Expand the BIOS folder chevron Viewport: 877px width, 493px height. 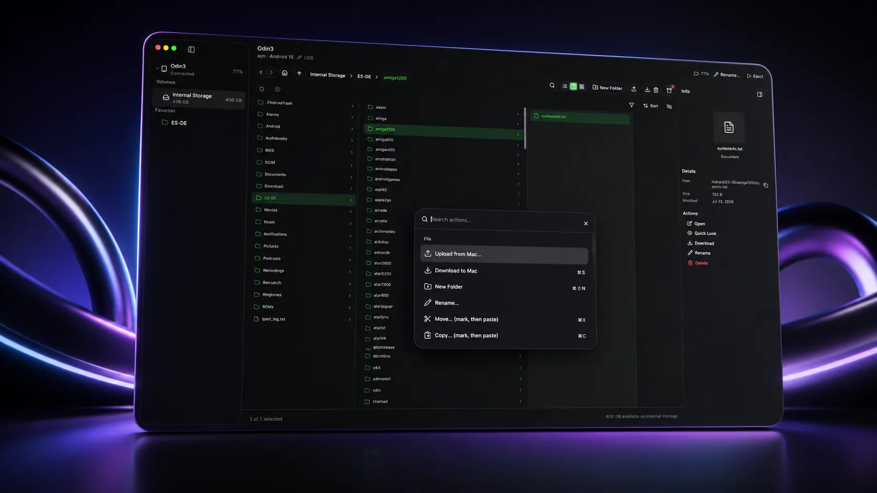pyautogui.click(x=351, y=152)
